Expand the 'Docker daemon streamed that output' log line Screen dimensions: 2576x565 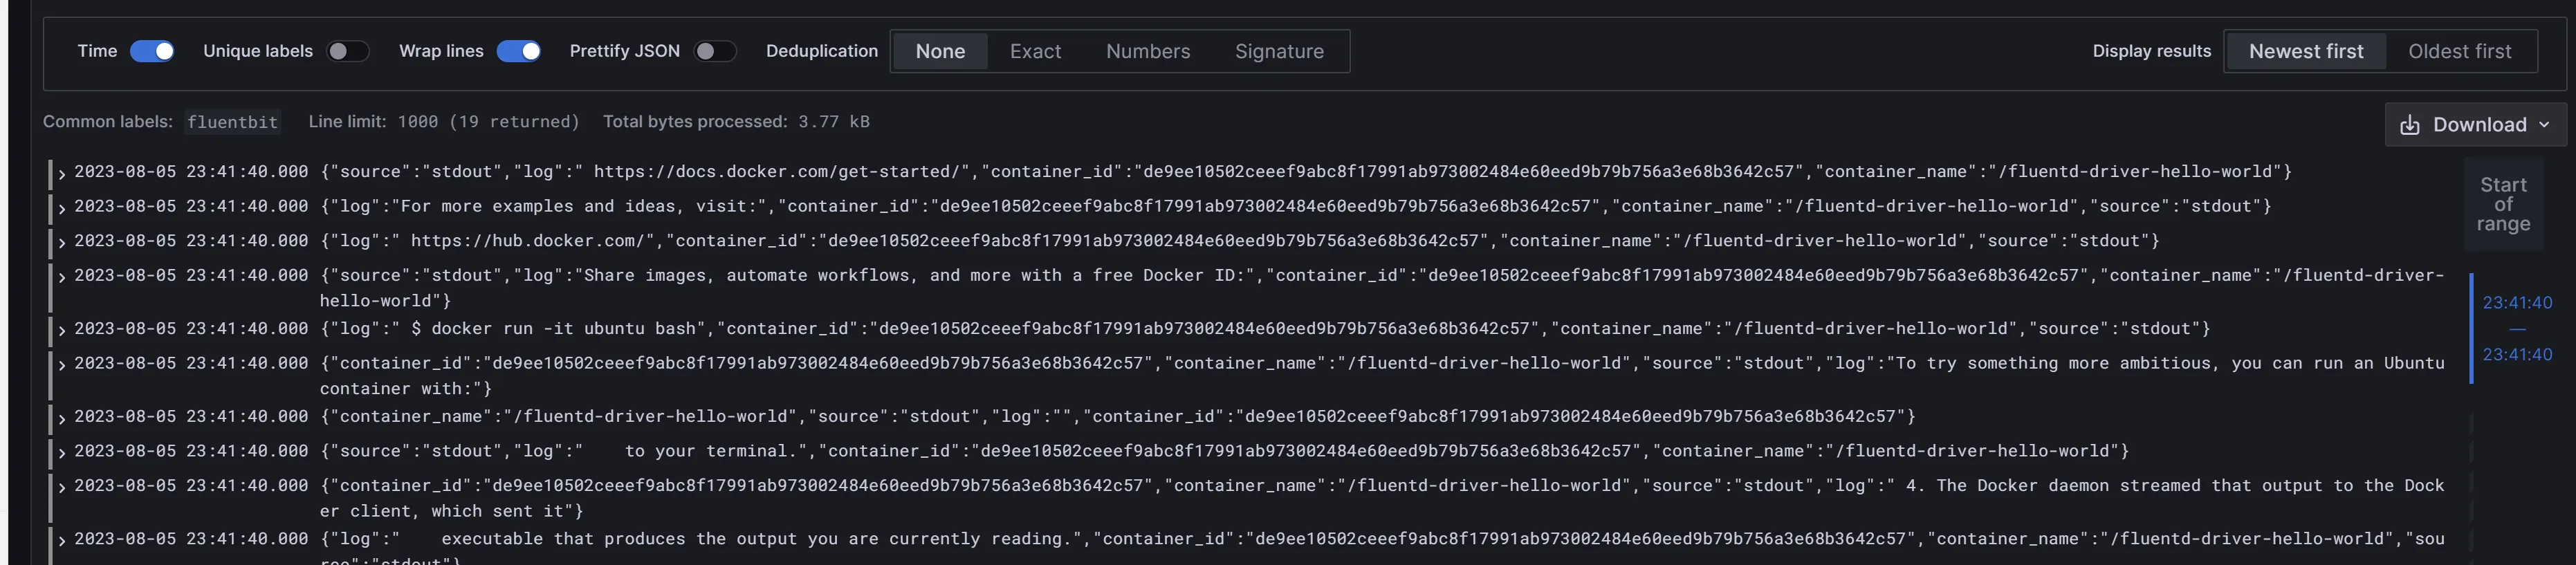coord(62,487)
